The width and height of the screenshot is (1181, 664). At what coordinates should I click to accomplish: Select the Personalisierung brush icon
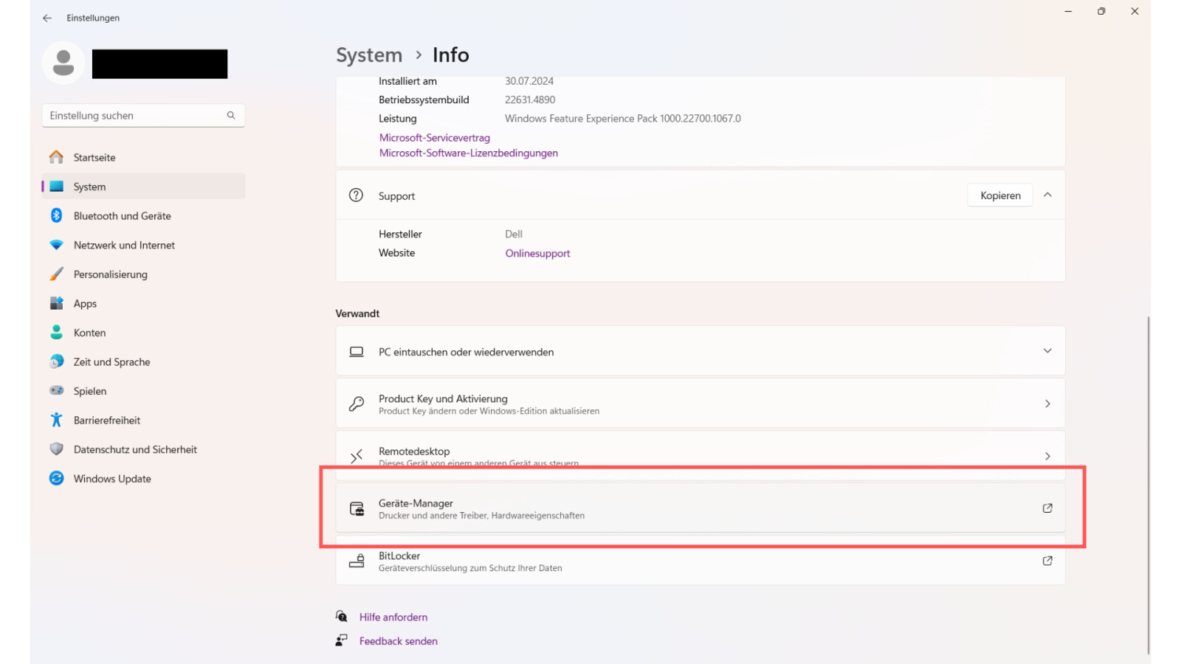[57, 274]
